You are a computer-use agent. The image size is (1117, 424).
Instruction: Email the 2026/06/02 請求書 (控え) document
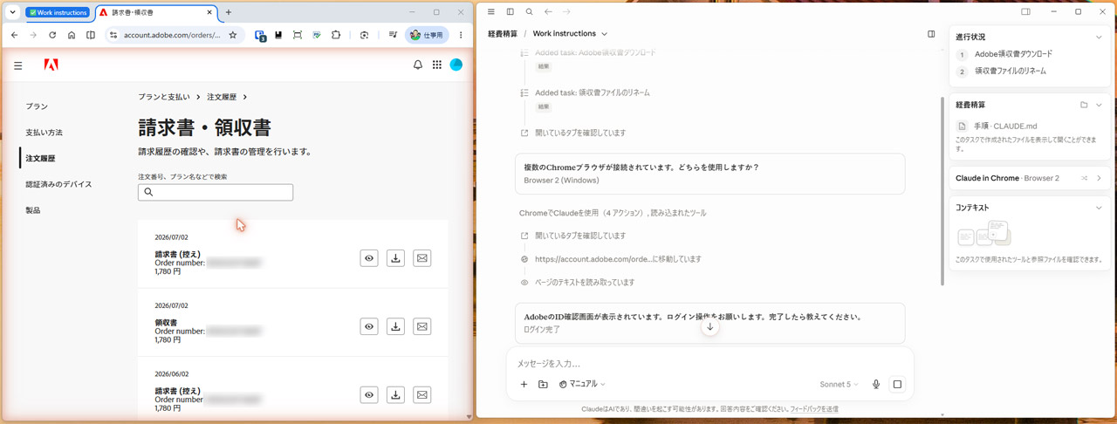pos(422,395)
